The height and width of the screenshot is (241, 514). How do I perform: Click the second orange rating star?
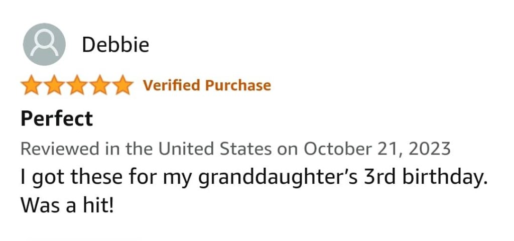point(54,85)
